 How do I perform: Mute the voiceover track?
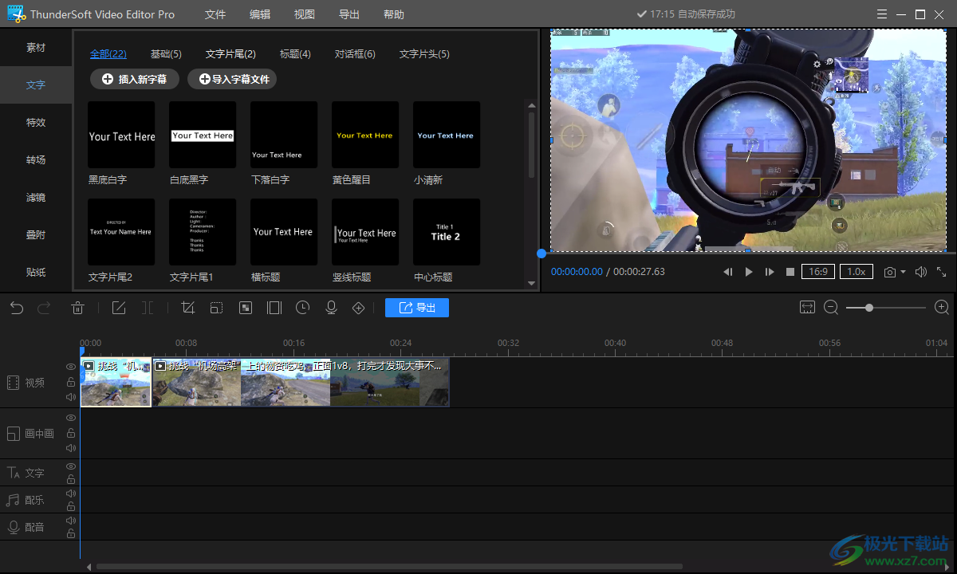pos(71,521)
